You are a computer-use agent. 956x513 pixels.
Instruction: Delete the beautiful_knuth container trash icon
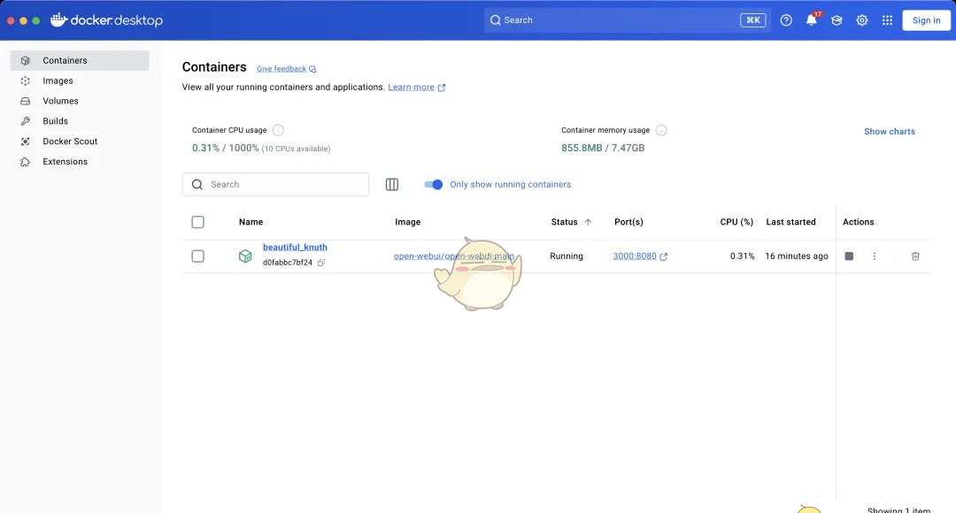pos(915,256)
